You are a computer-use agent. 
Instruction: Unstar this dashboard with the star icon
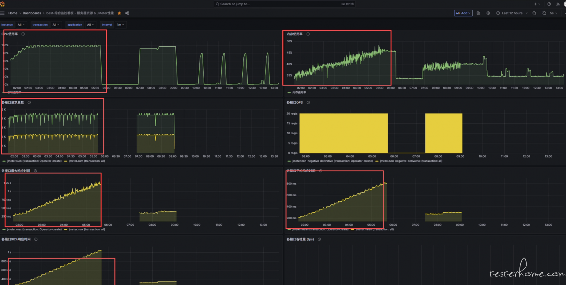[x=119, y=13]
